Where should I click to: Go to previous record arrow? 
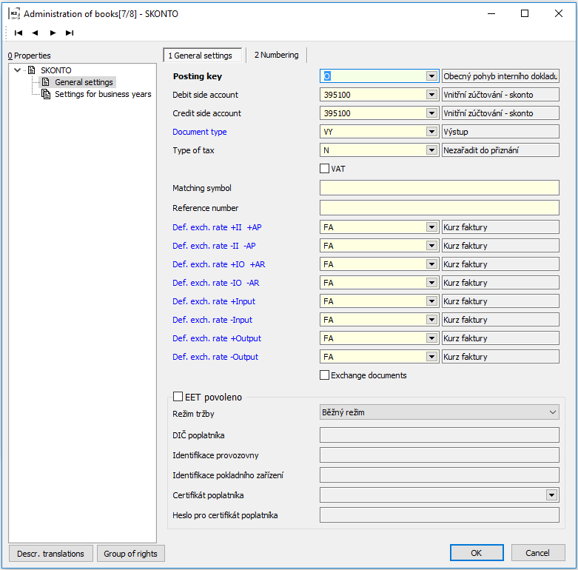[35, 33]
